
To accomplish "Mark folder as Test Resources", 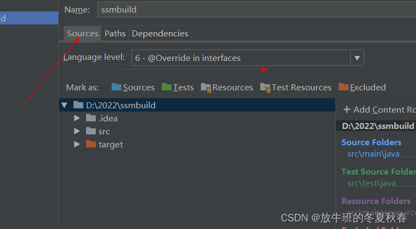I will (296, 87).
